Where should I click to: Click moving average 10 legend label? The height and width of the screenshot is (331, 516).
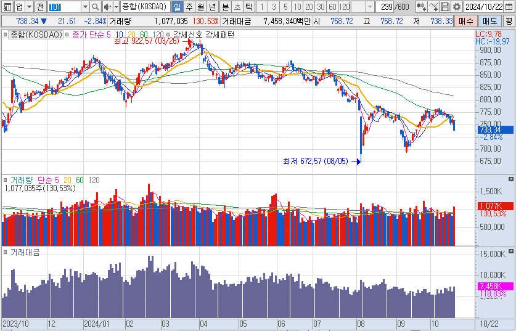point(119,35)
